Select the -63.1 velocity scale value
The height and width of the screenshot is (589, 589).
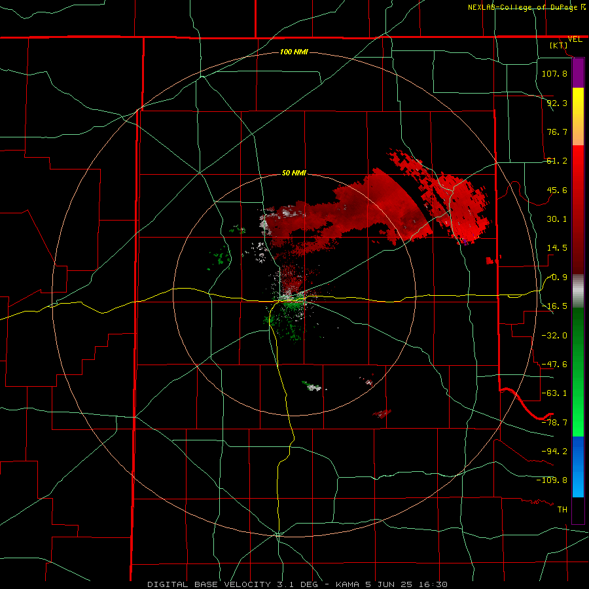[554, 393]
